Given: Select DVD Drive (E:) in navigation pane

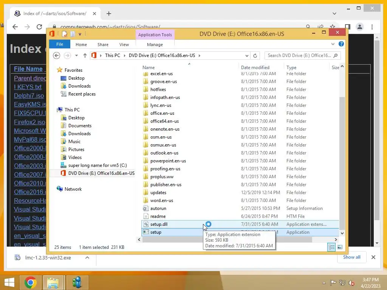Looking at the screenshot, I should (101, 173).
